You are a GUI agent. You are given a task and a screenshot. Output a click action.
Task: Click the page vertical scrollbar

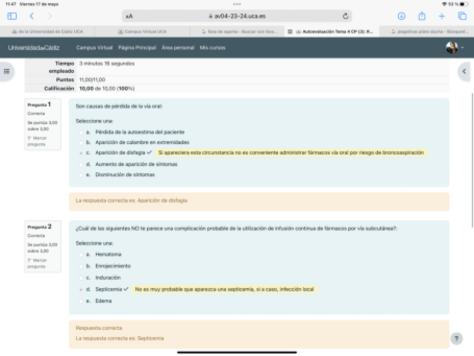472,160
